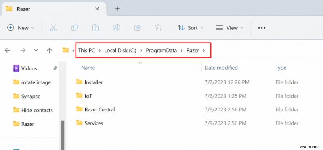The image size is (323, 150).
Task: Click the Razer Central folder icon
Action: click(79, 109)
